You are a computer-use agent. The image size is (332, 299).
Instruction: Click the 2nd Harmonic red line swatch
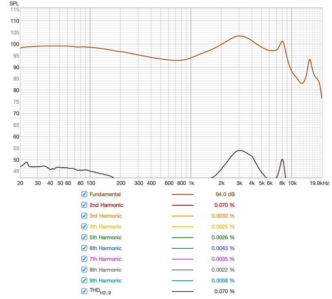tap(183, 205)
